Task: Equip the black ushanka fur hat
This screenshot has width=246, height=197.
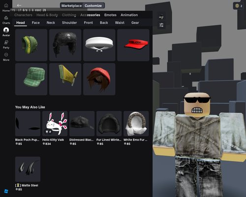Action: 65,45
